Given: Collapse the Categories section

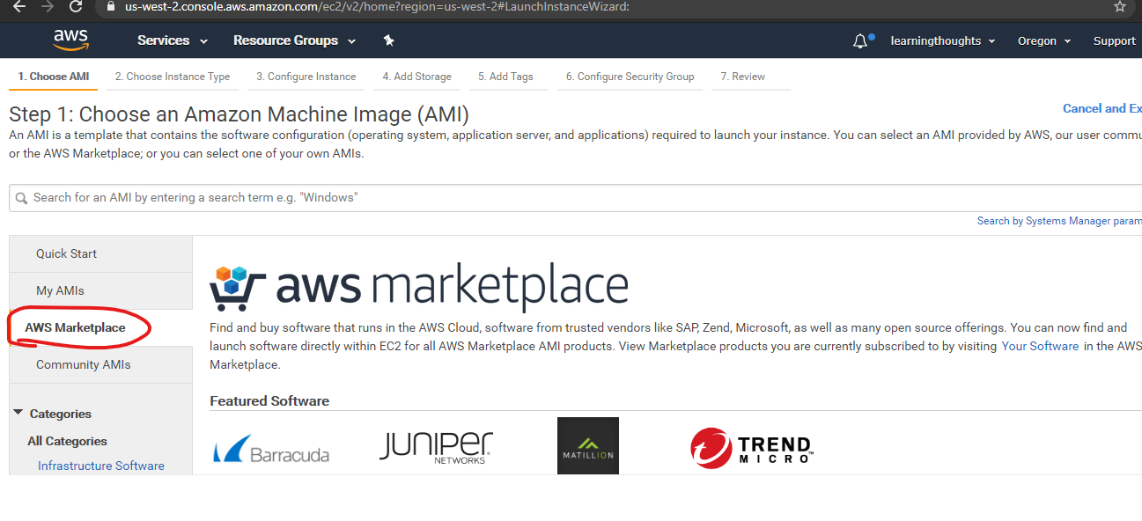Looking at the screenshot, I should 18,413.
